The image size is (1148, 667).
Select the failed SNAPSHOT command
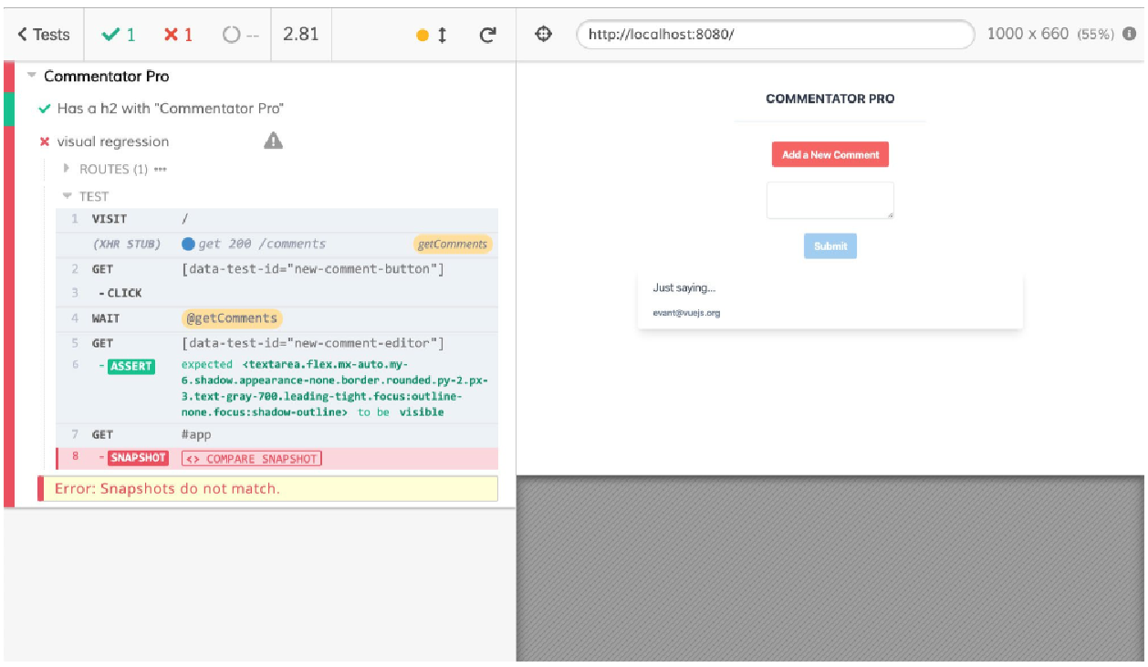point(277,458)
